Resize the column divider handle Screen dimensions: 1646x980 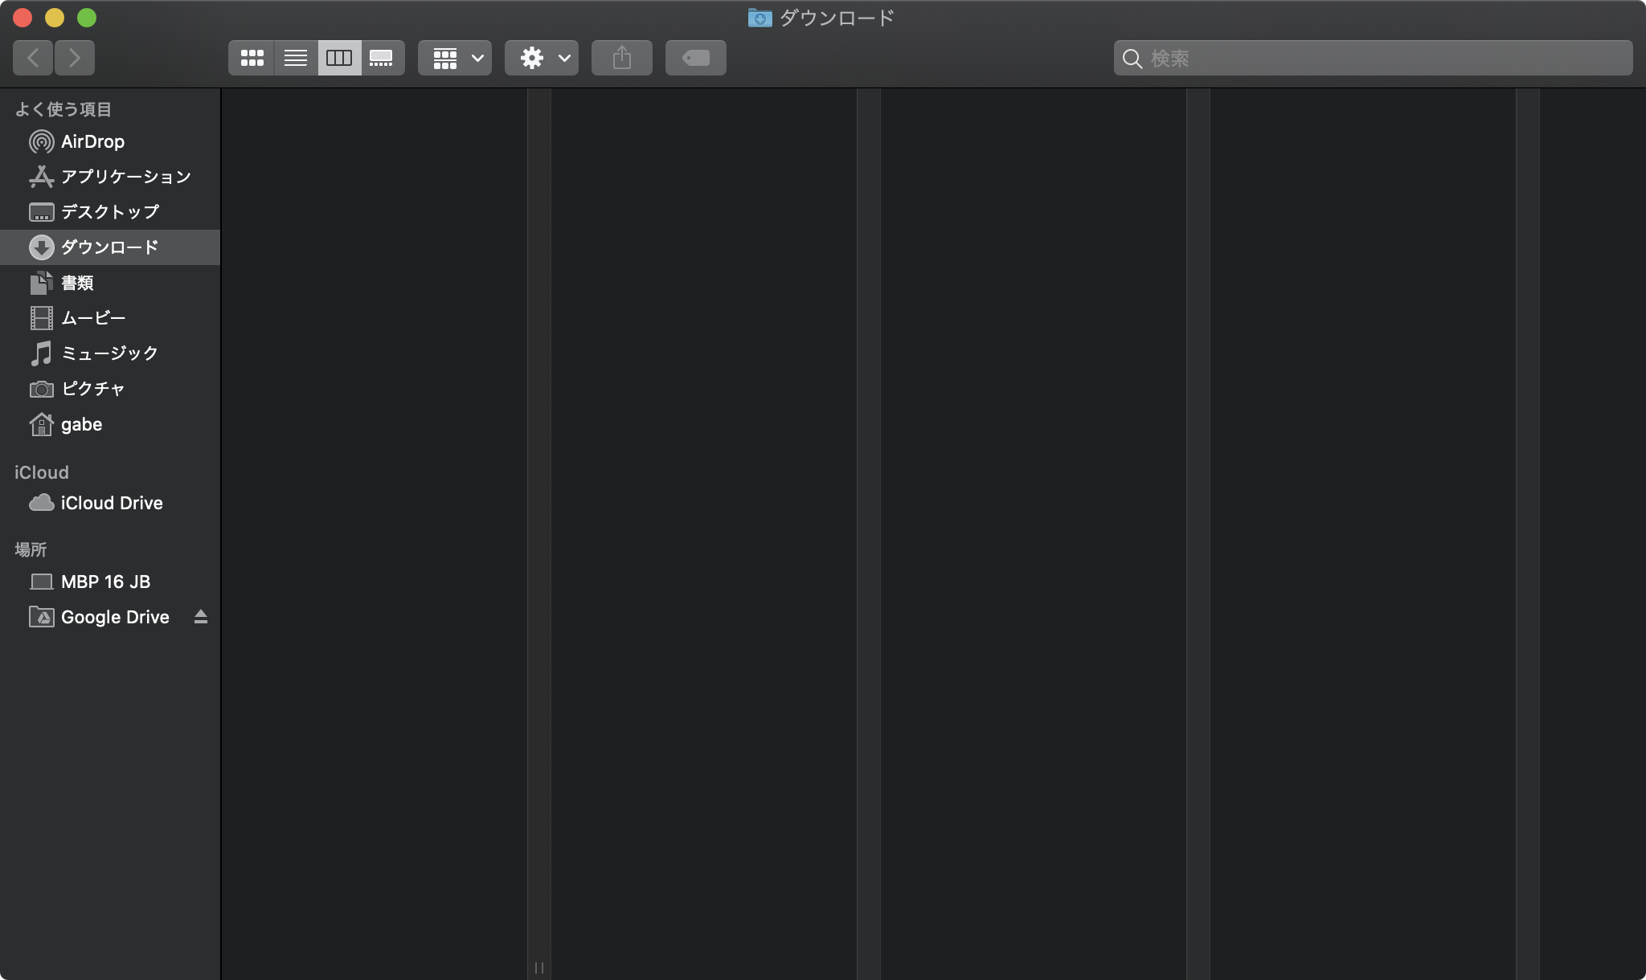[539, 967]
